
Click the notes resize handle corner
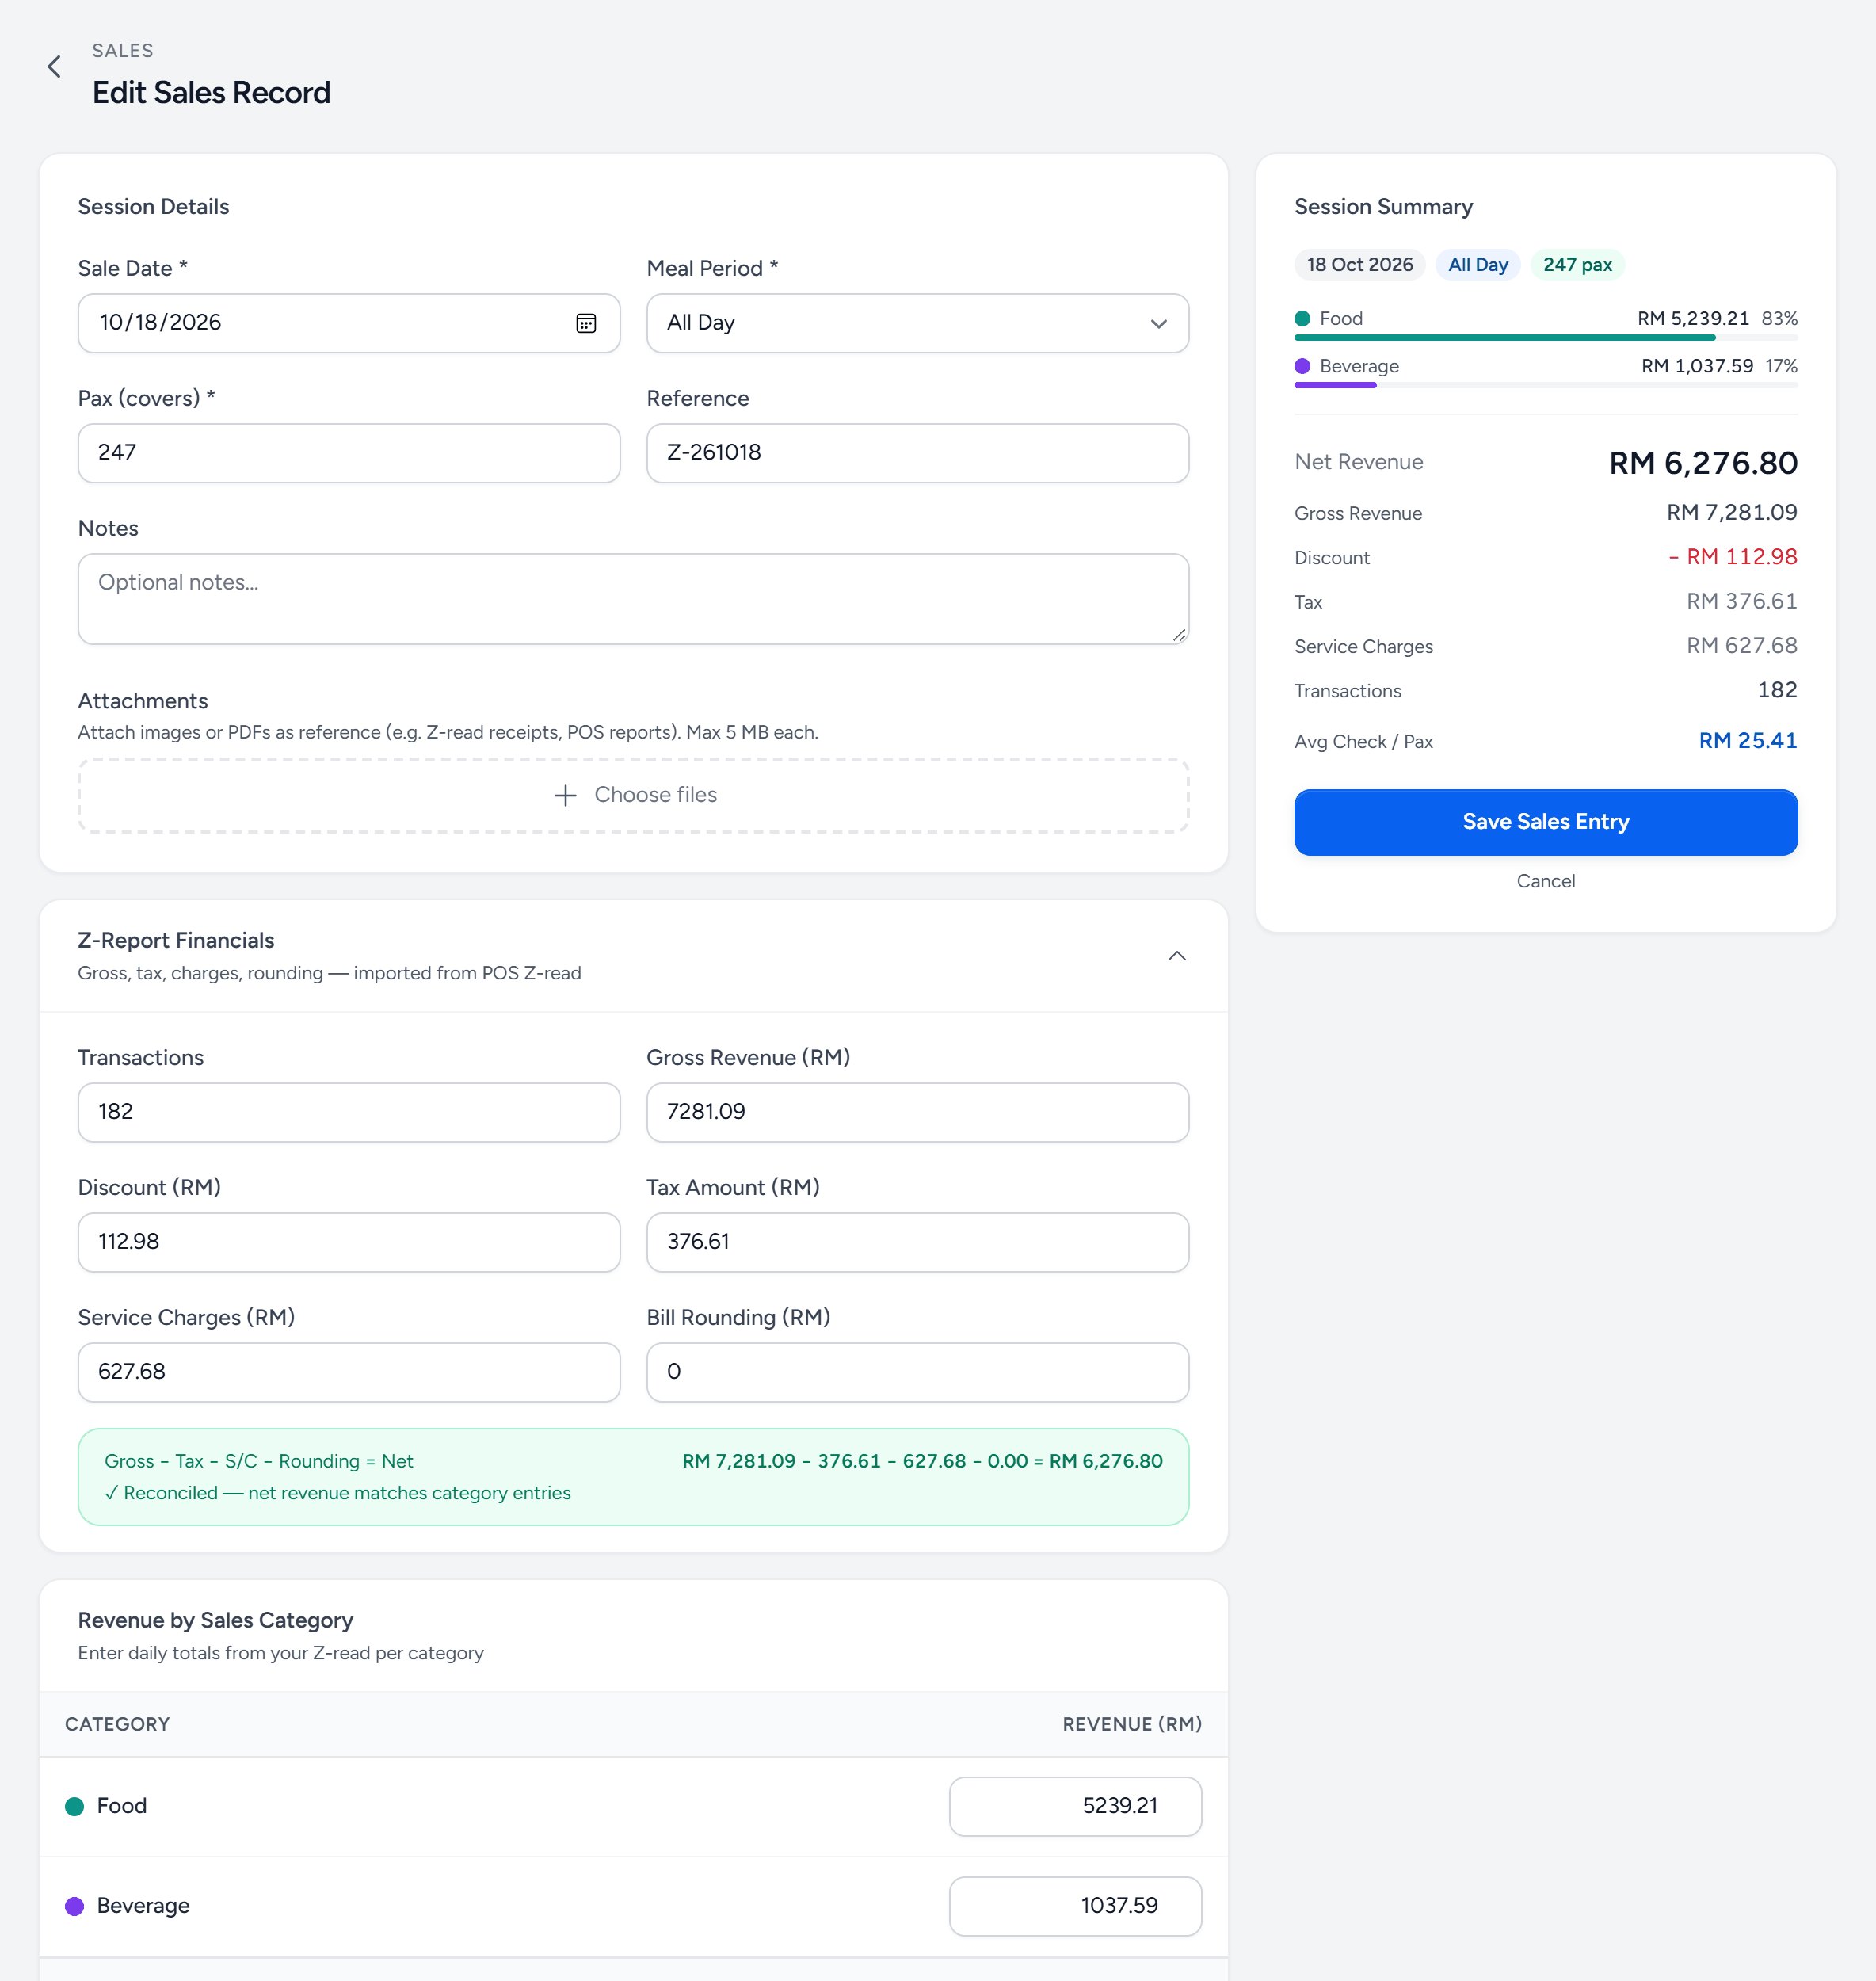[x=1179, y=635]
